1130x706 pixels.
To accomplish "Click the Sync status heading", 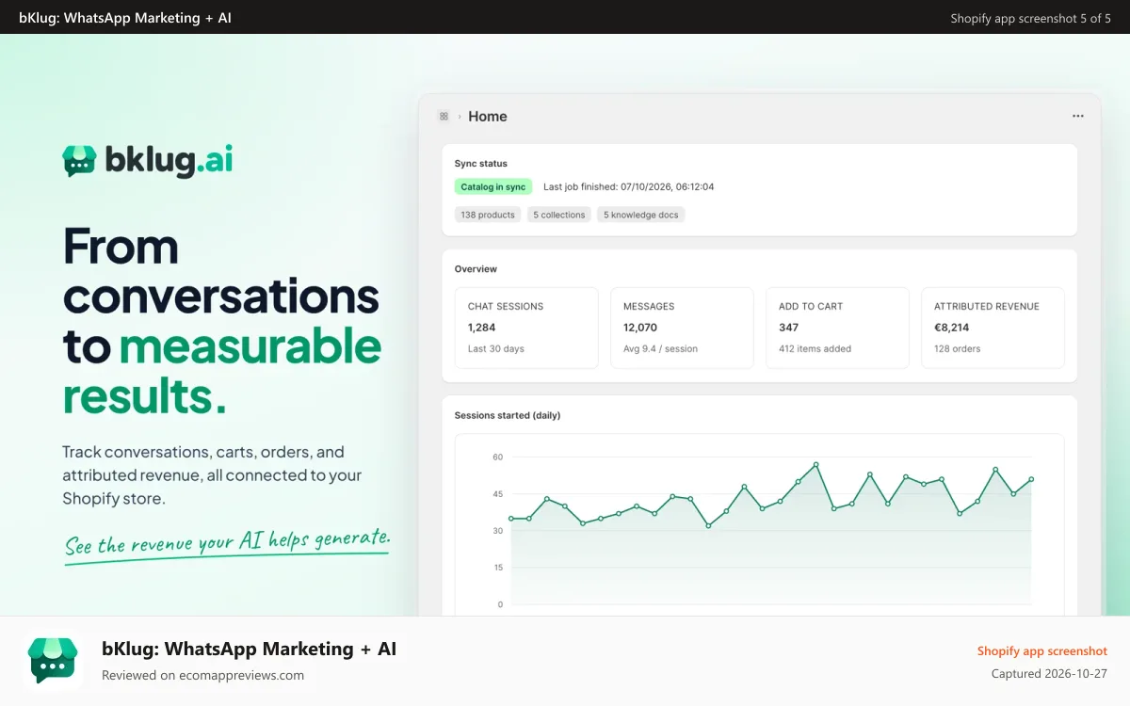I will [481, 164].
